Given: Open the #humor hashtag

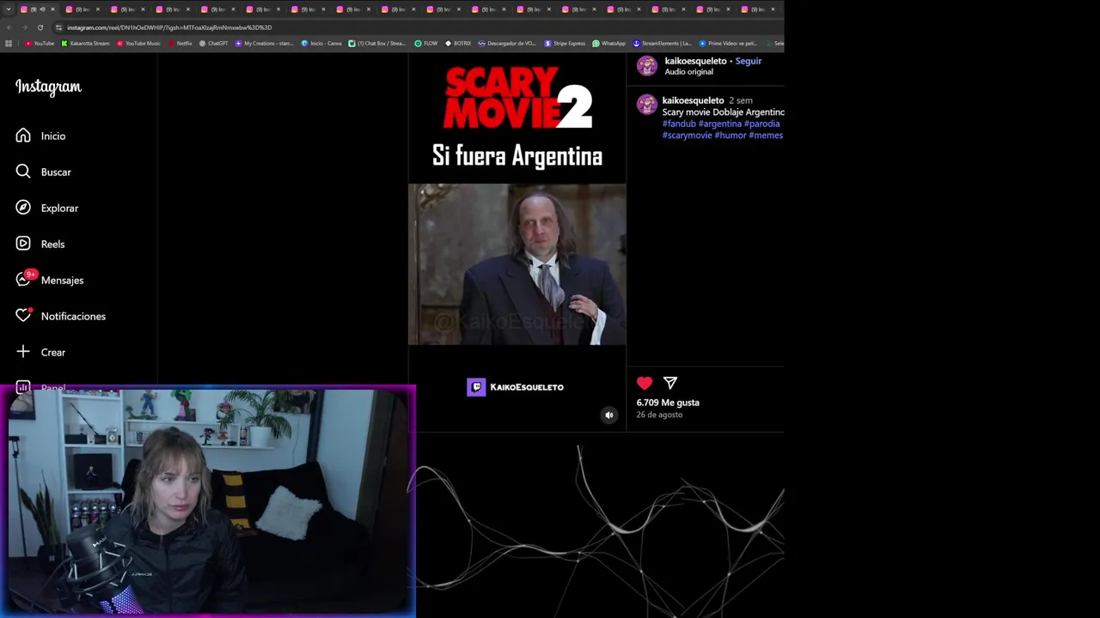Looking at the screenshot, I should 730,136.
